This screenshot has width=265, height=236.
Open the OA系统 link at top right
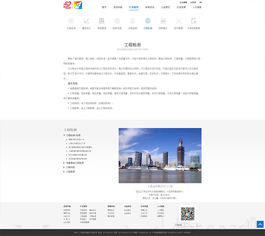(x=193, y=2)
